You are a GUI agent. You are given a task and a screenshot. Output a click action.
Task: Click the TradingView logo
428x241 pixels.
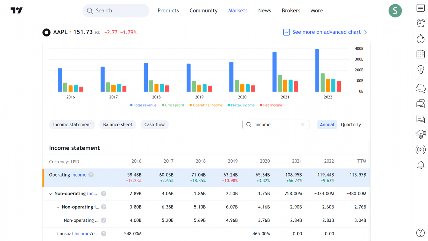click(x=17, y=11)
